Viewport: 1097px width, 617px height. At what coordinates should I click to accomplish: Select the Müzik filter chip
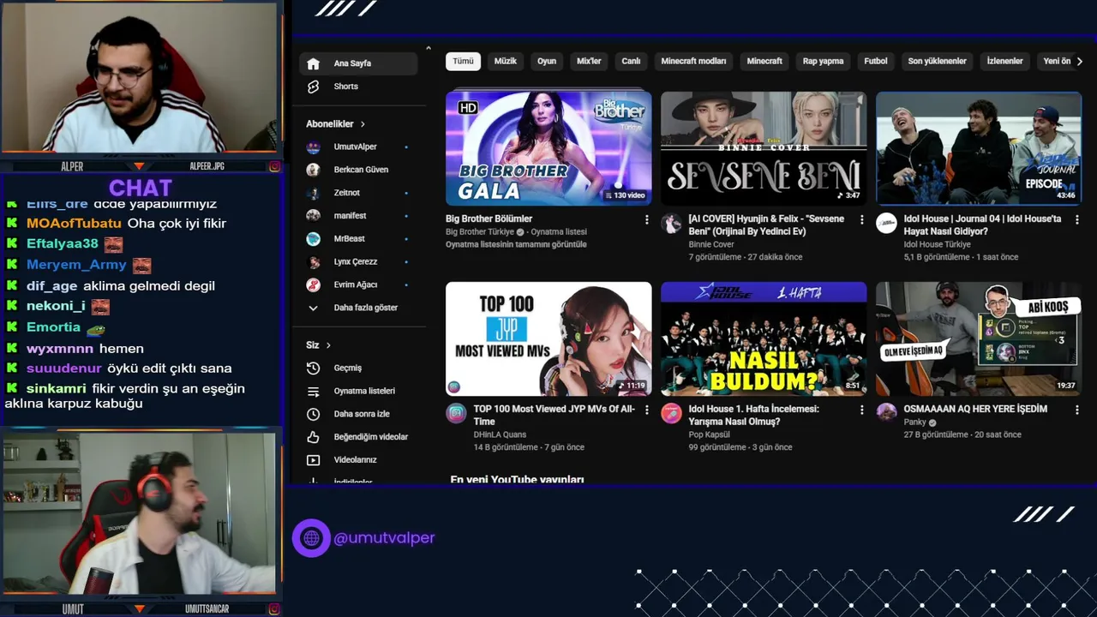pyautogui.click(x=506, y=62)
